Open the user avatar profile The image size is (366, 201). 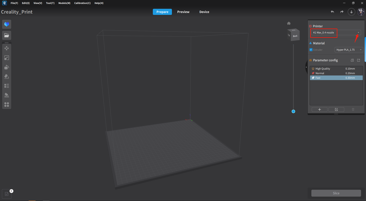(x=361, y=12)
